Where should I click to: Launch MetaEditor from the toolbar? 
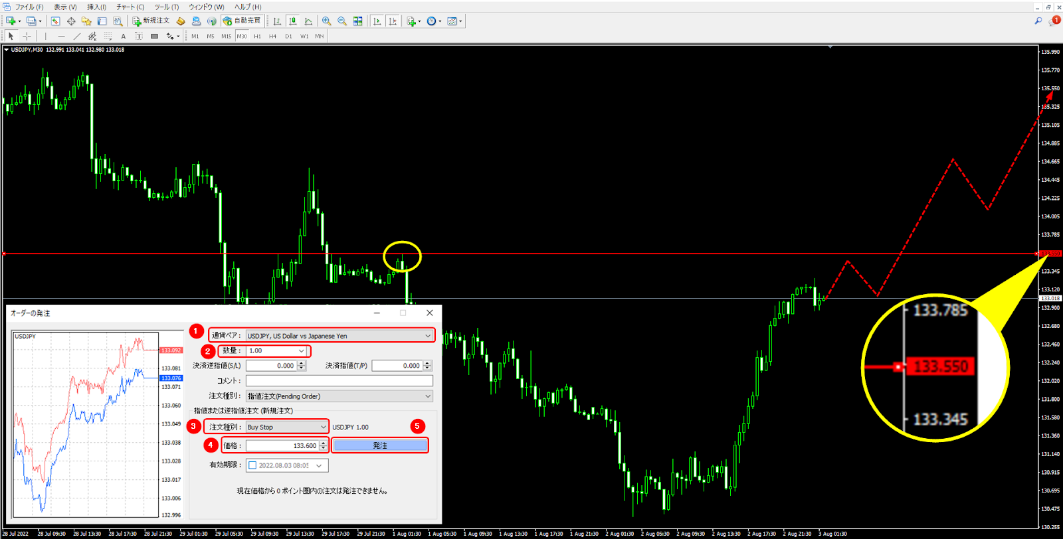[x=180, y=21]
